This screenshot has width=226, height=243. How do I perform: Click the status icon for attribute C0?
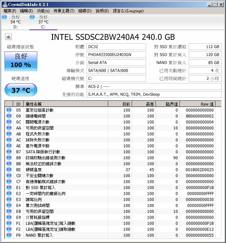pyautogui.click(x=9, y=175)
